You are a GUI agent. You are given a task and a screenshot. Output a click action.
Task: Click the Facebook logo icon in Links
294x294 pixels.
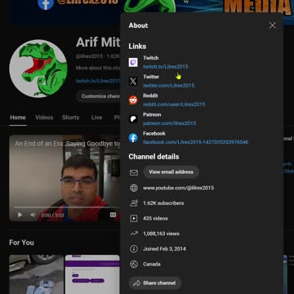click(133, 138)
